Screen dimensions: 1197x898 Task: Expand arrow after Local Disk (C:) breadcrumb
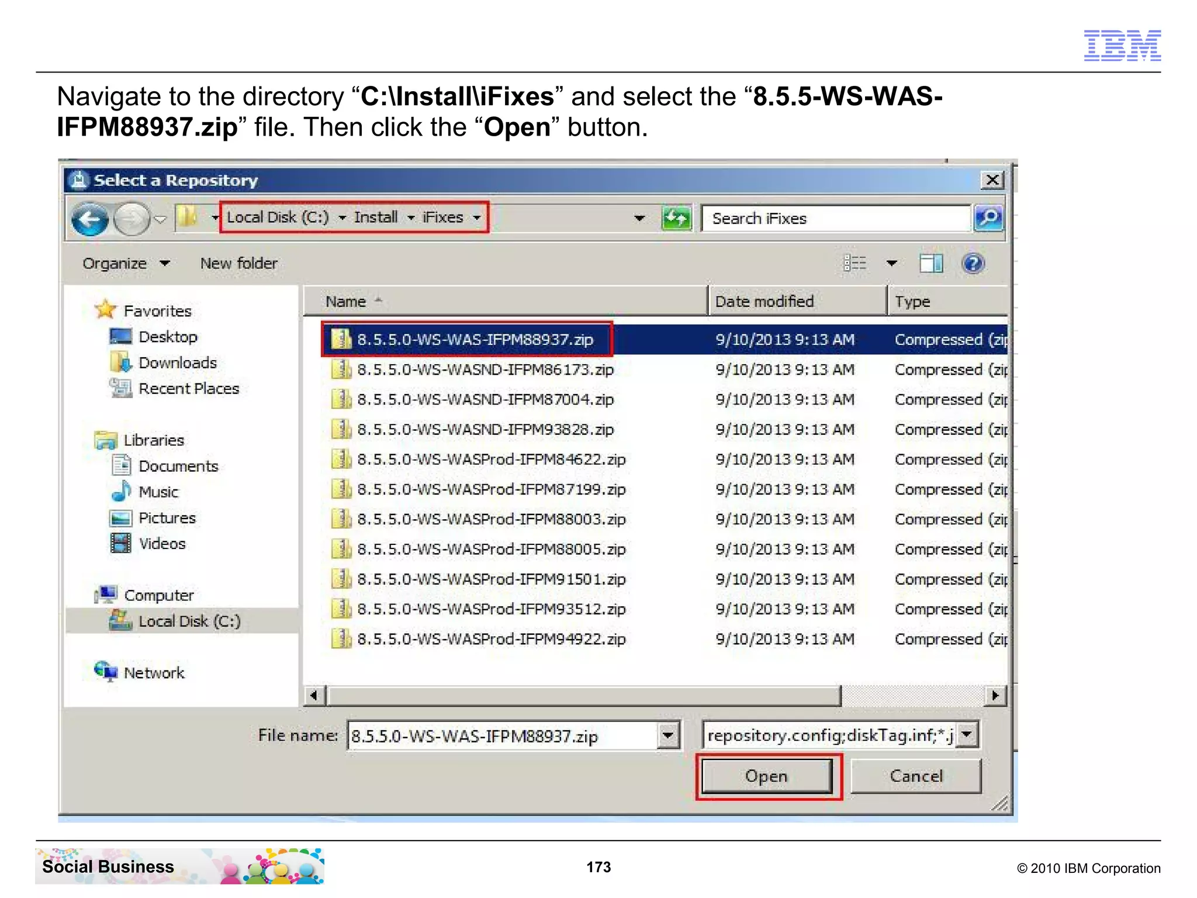pyautogui.click(x=343, y=218)
